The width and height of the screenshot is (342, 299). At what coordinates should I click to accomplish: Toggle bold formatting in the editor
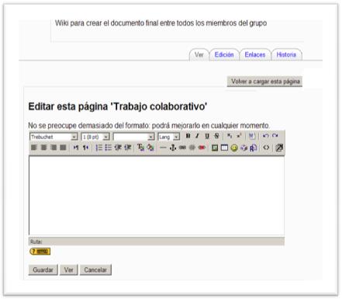click(188, 136)
